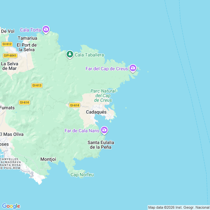
Task: Select the La Selva de Mar label
Action: click(x=10, y=66)
